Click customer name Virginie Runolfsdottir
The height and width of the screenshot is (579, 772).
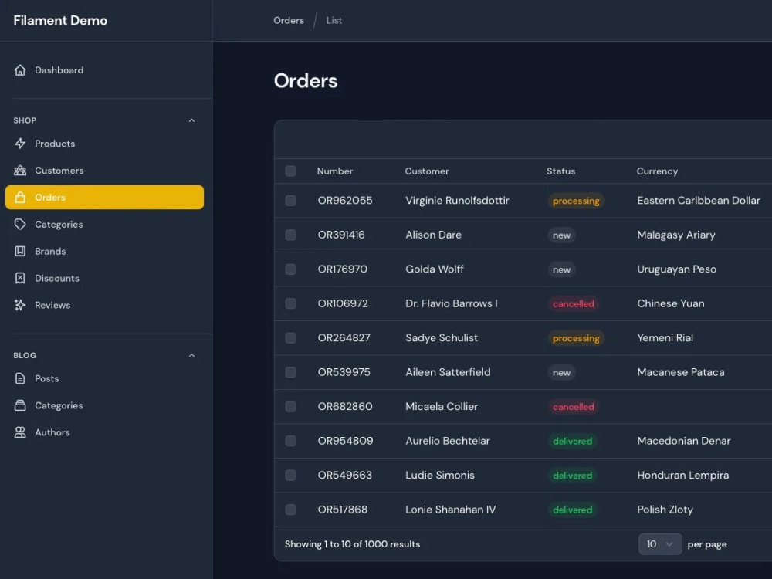tap(457, 201)
